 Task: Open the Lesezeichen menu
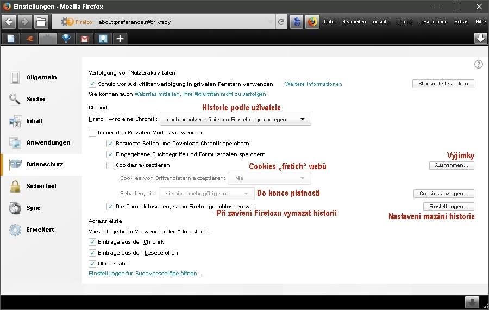(434, 22)
